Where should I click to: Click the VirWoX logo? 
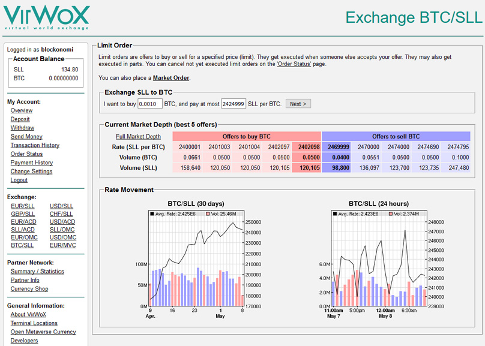coord(46,17)
